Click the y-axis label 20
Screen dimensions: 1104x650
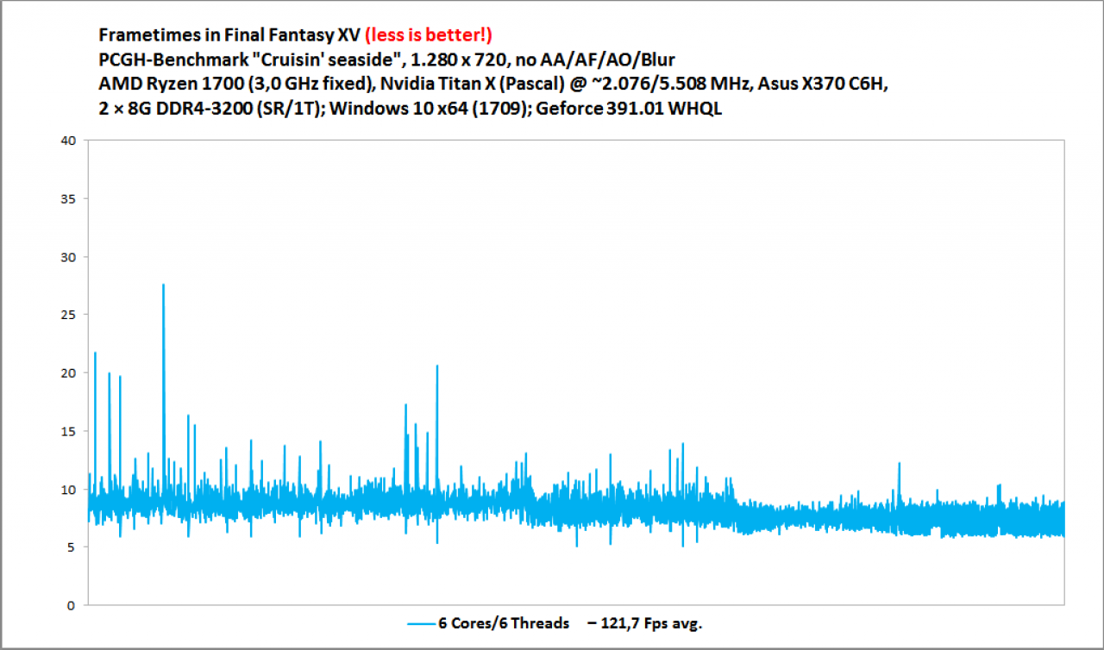pyautogui.click(x=68, y=373)
